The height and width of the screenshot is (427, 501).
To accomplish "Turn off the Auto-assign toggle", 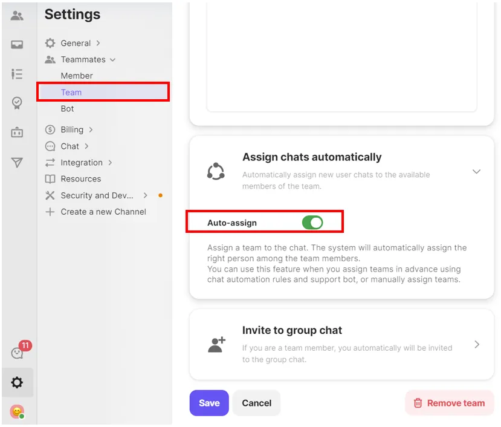I will [x=312, y=223].
